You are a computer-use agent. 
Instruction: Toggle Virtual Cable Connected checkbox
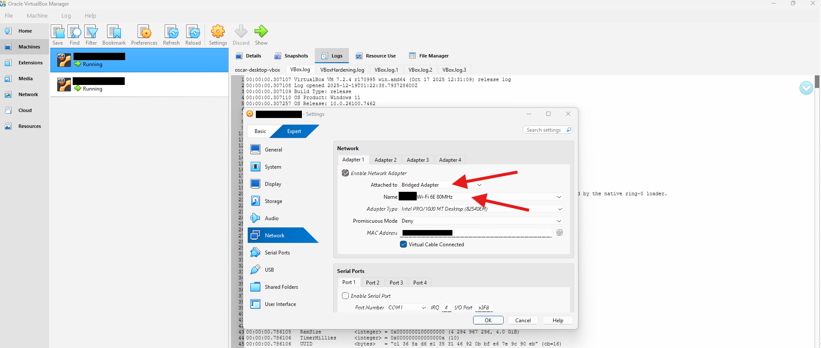tap(403, 244)
